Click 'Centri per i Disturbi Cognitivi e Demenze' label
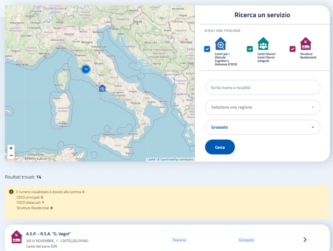333x251 pixels. [226, 59]
